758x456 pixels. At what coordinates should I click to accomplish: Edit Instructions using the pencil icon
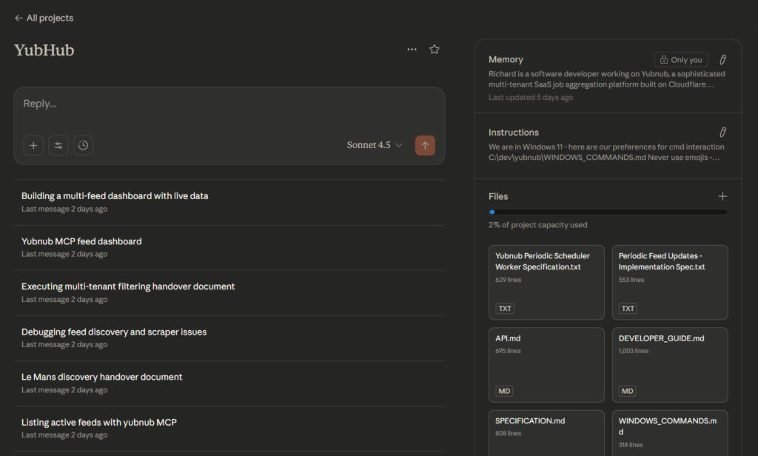[722, 132]
